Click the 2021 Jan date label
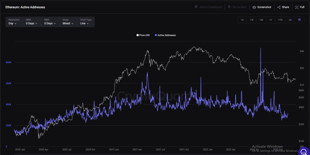This screenshot has width=310, height=155. pyautogui.click(x=114, y=150)
